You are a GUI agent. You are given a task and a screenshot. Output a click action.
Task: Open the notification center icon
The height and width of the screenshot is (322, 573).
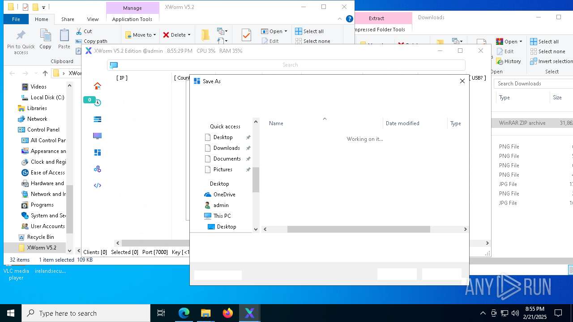tap(558, 313)
